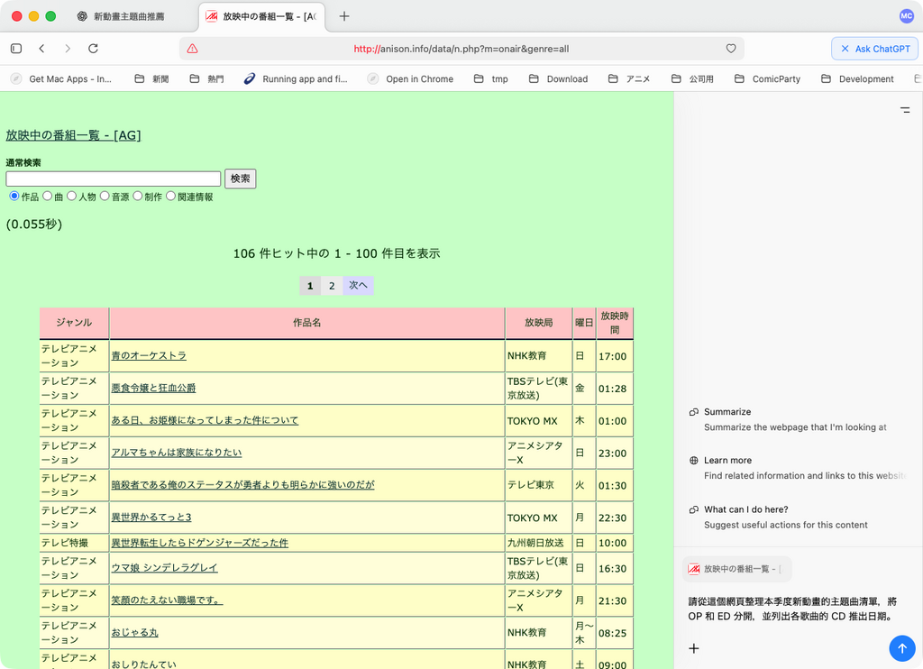Viewport: 923px width, 669px height.
Task: Expand the Development bookmarks folder
Action: 857,79
